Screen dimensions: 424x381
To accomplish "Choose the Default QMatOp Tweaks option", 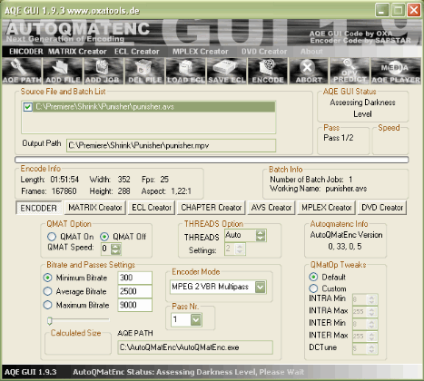I will 313,277.
